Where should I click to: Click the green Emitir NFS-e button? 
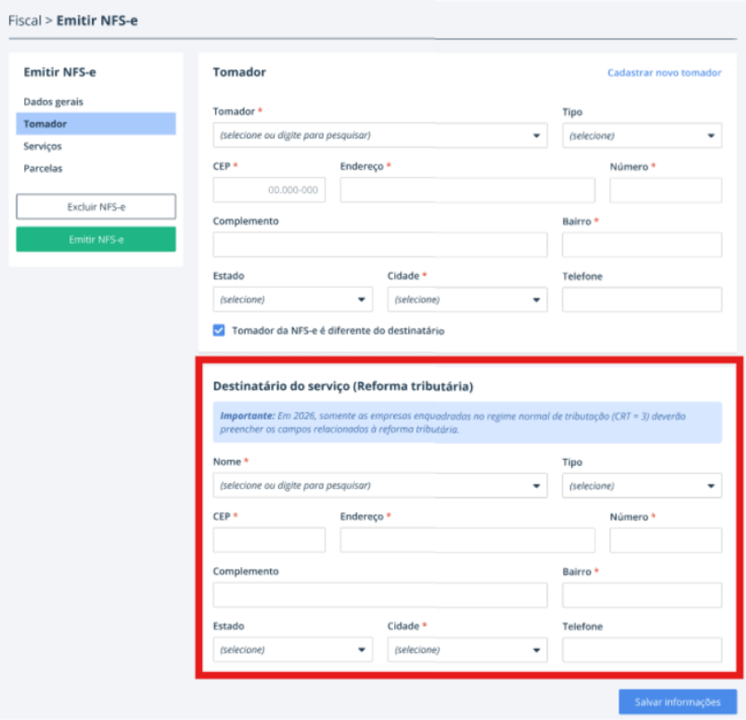[x=96, y=239]
